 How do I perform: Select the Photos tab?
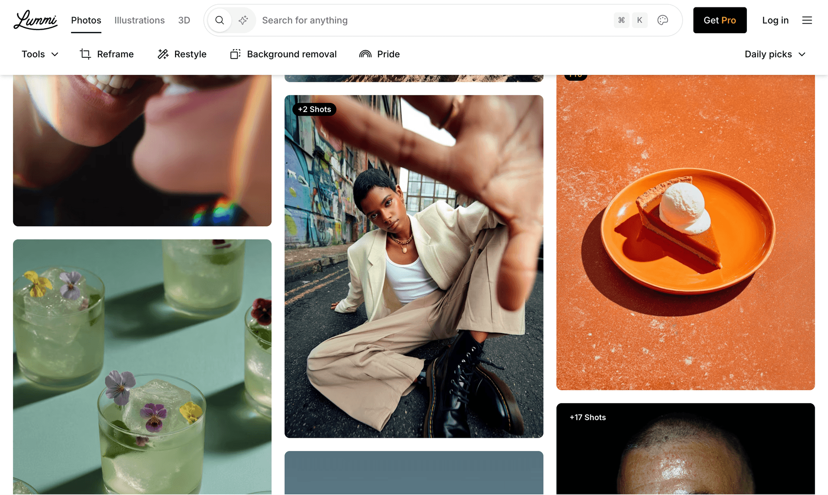click(86, 20)
